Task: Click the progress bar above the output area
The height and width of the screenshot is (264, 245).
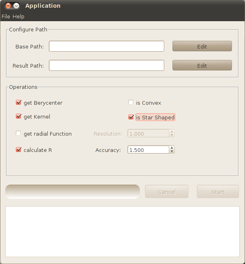Action: click(x=73, y=191)
